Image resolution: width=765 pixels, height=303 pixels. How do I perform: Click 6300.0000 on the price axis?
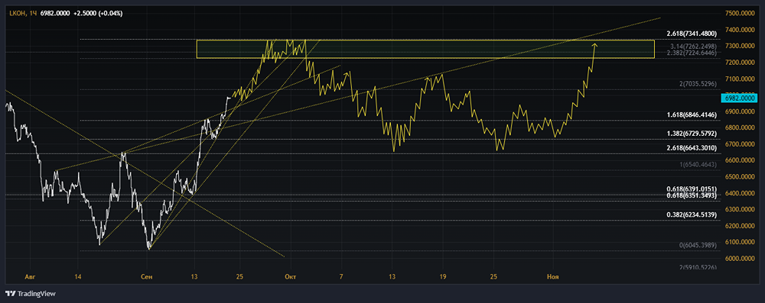(741, 209)
